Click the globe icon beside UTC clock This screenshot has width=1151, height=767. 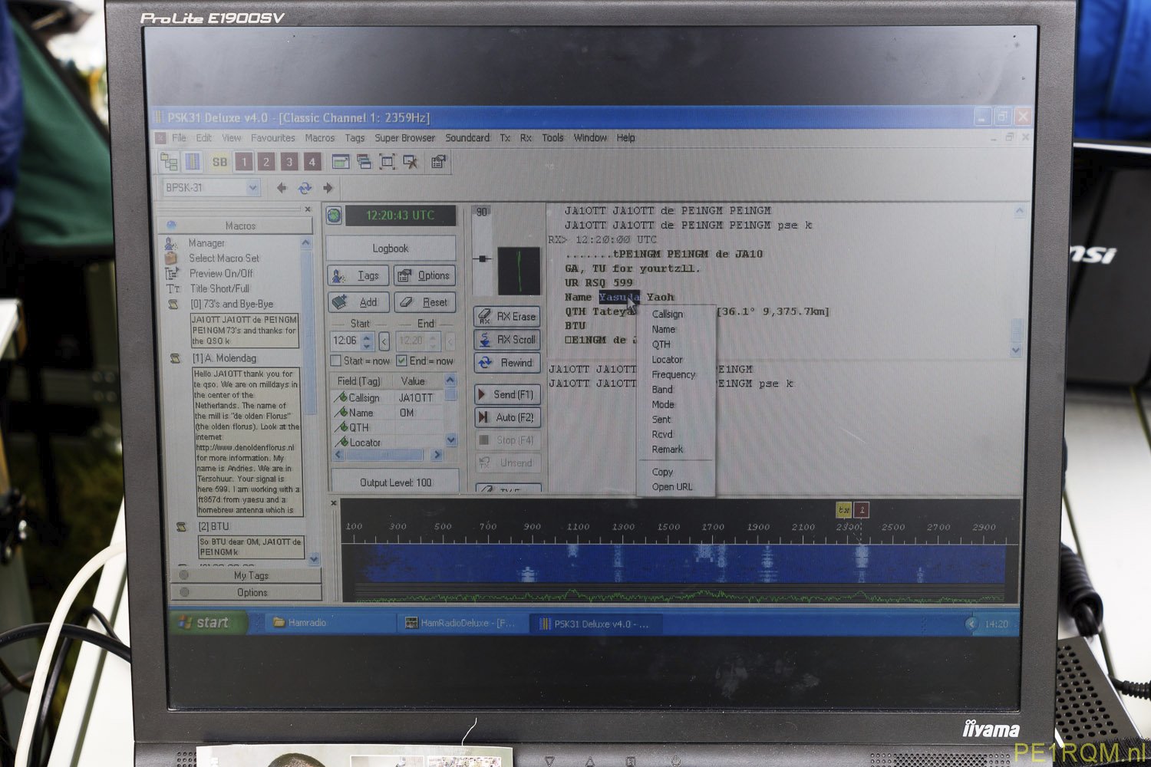tap(334, 216)
